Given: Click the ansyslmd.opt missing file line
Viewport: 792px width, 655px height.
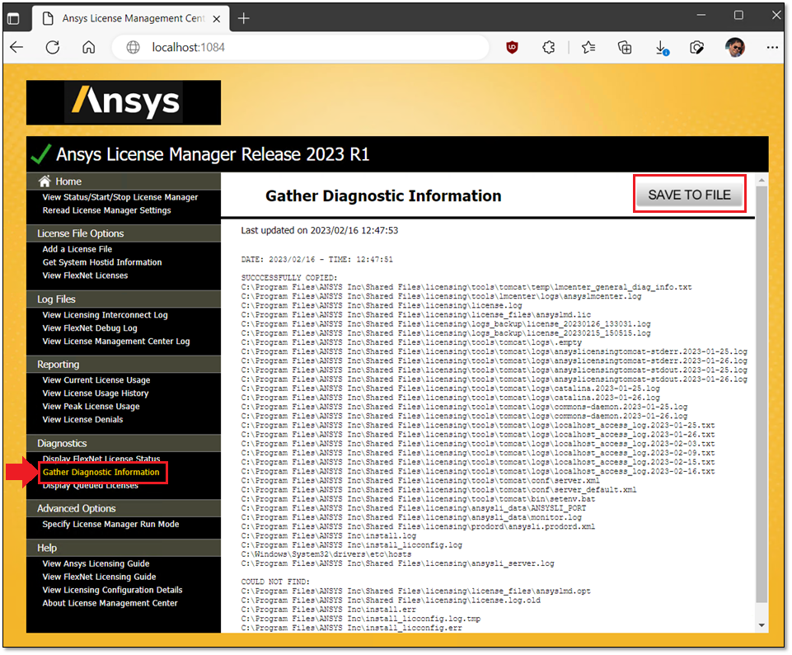Looking at the screenshot, I should tap(415, 591).
